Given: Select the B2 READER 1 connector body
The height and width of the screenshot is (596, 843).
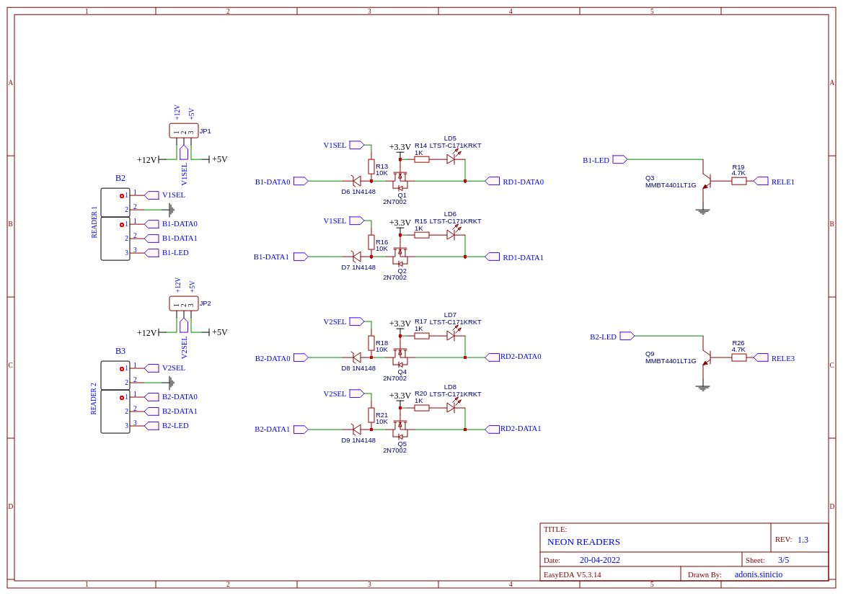Looking at the screenshot, I should click(115, 224).
